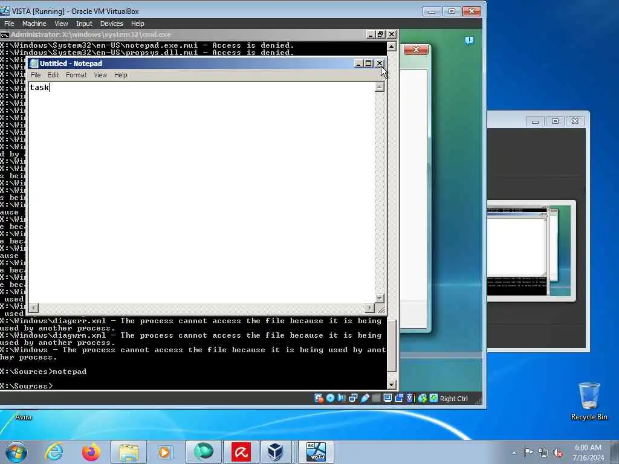Launch Firefox from the taskbar
This screenshot has width=619, height=464.
point(91,452)
